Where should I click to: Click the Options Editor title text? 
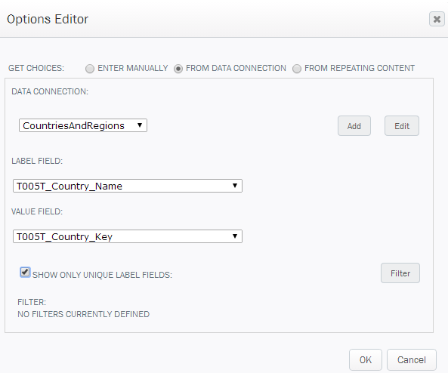pyautogui.click(x=48, y=20)
